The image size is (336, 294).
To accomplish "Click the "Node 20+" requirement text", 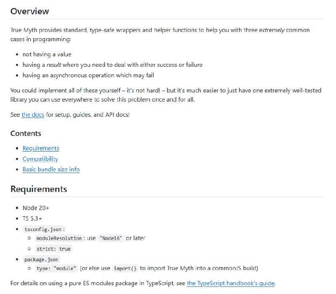I will 36,208.
